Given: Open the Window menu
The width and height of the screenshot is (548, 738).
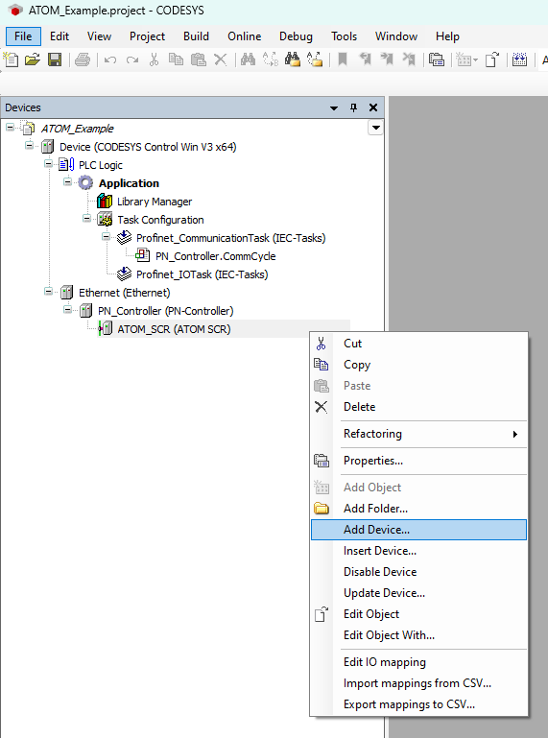Looking at the screenshot, I should coord(396,36).
